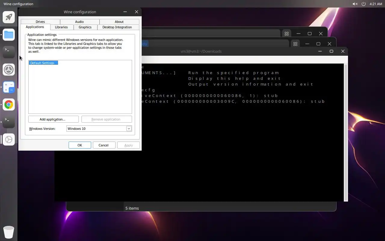Open the Files folder icon in dock
This screenshot has height=241, width=385.
[9, 35]
